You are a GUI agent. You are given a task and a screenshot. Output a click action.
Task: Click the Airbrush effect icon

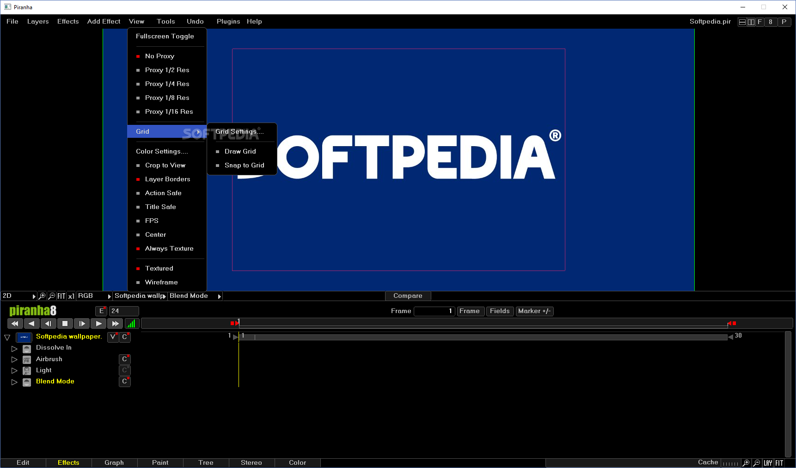pyautogui.click(x=27, y=359)
